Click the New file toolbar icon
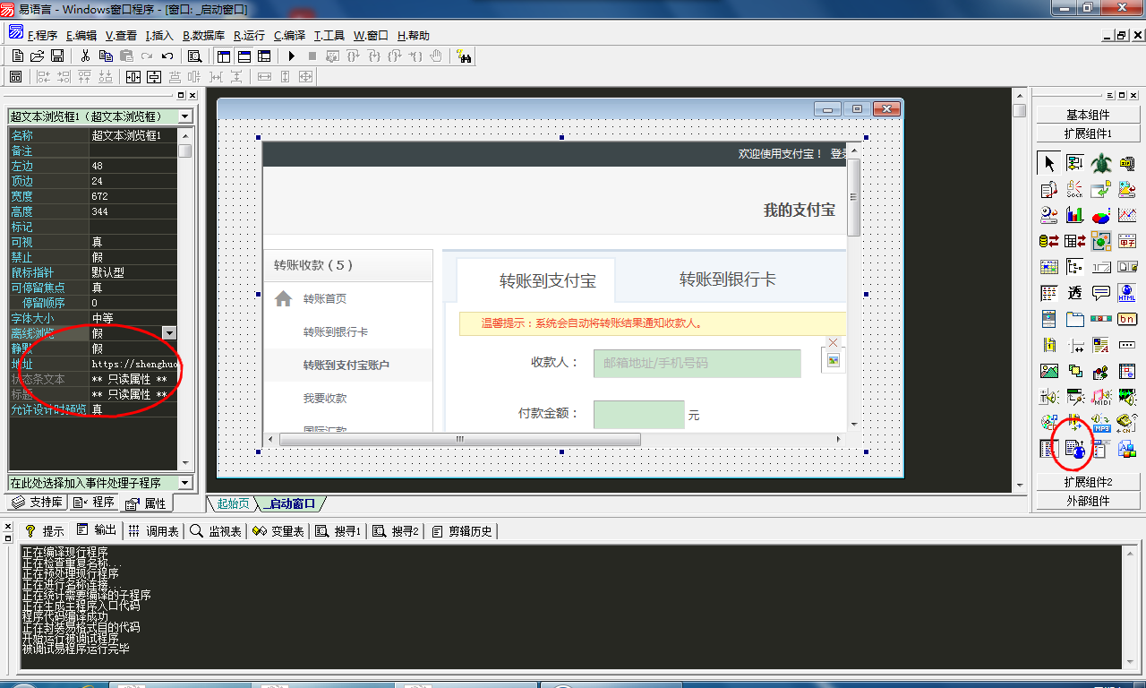This screenshot has height=688, width=1146. pyautogui.click(x=18, y=56)
